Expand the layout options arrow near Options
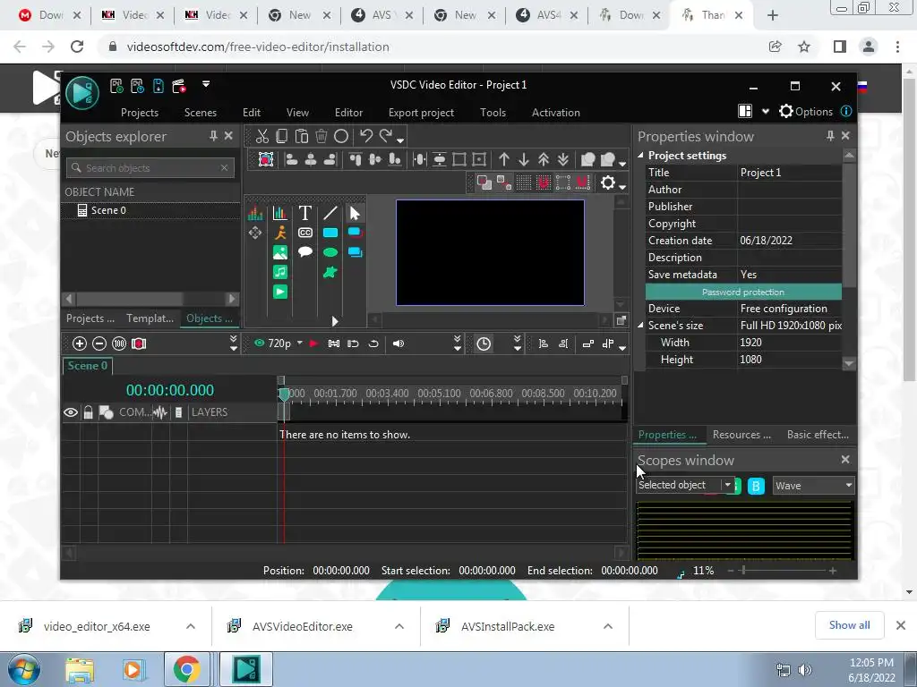The height and width of the screenshot is (687, 917). (x=765, y=112)
